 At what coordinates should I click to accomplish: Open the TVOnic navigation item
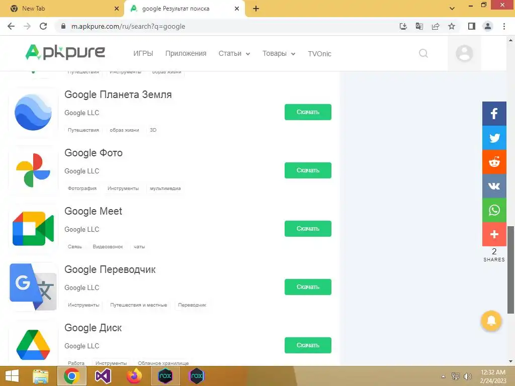319,54
